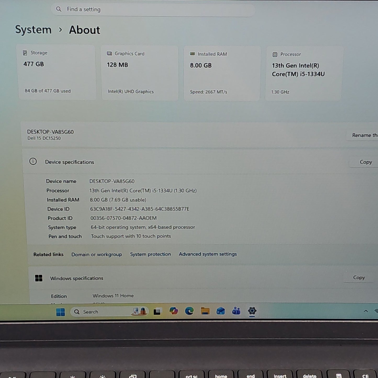Open the Installed RAM 8.00 GB card
The width and height of the screenshot is (378, 378).
point(222,74)
